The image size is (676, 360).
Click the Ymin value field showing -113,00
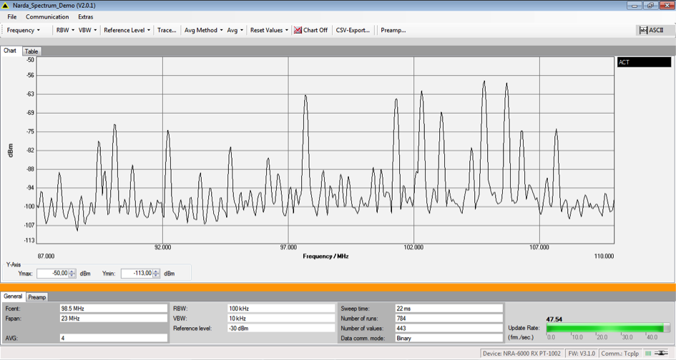click(137, 274)
